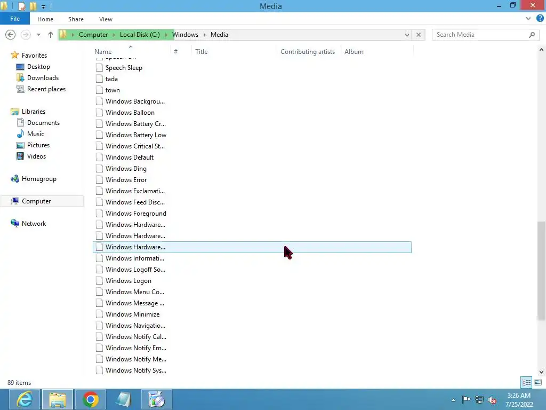Click the search magnifier icon

[532, 35]
